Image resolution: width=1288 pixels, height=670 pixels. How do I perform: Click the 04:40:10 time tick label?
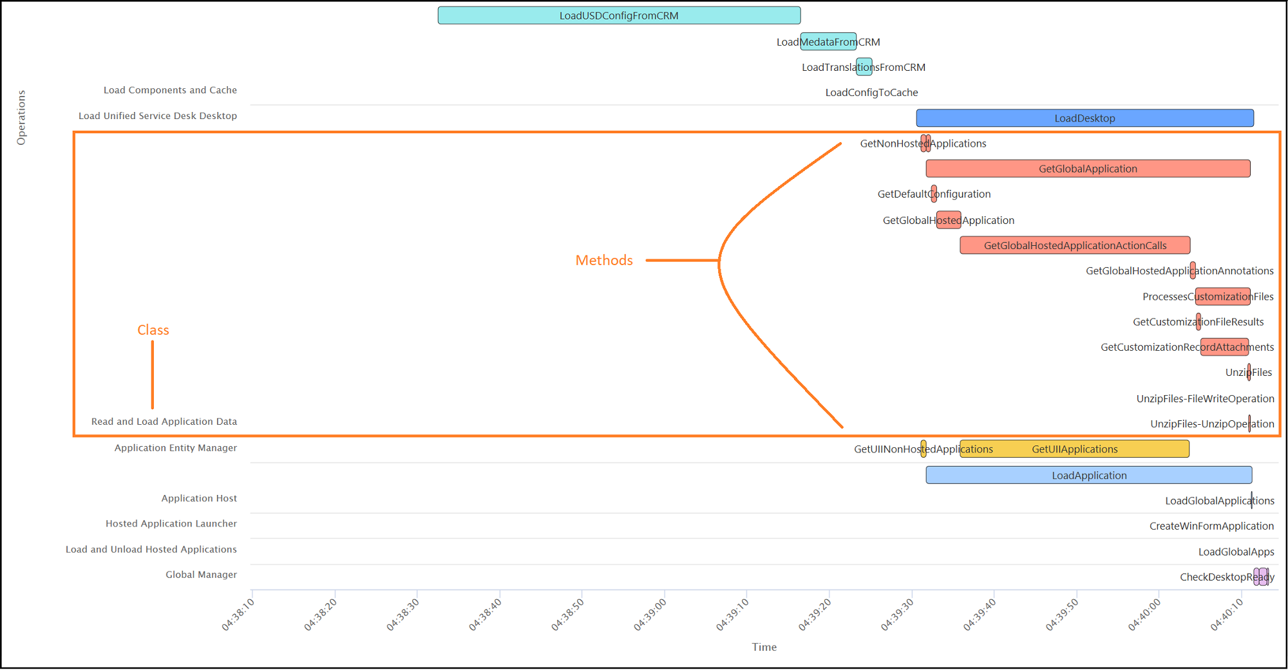pos(1227,615)
